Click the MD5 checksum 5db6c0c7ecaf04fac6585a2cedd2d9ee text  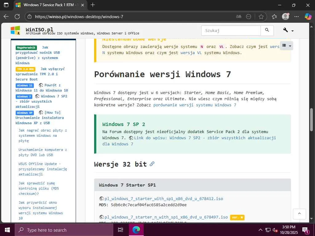click(x=149, y=205)
